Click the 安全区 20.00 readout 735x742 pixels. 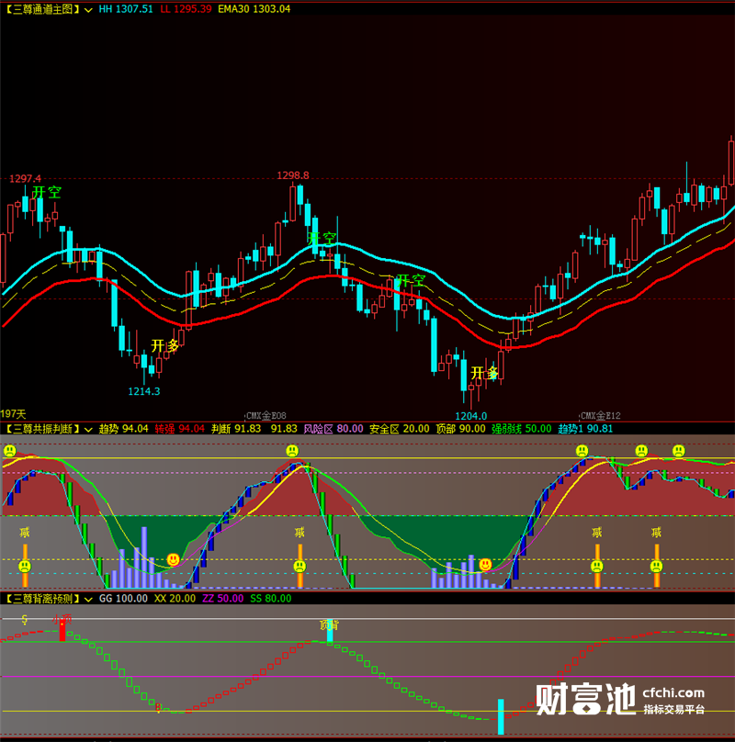click(400, 429)
